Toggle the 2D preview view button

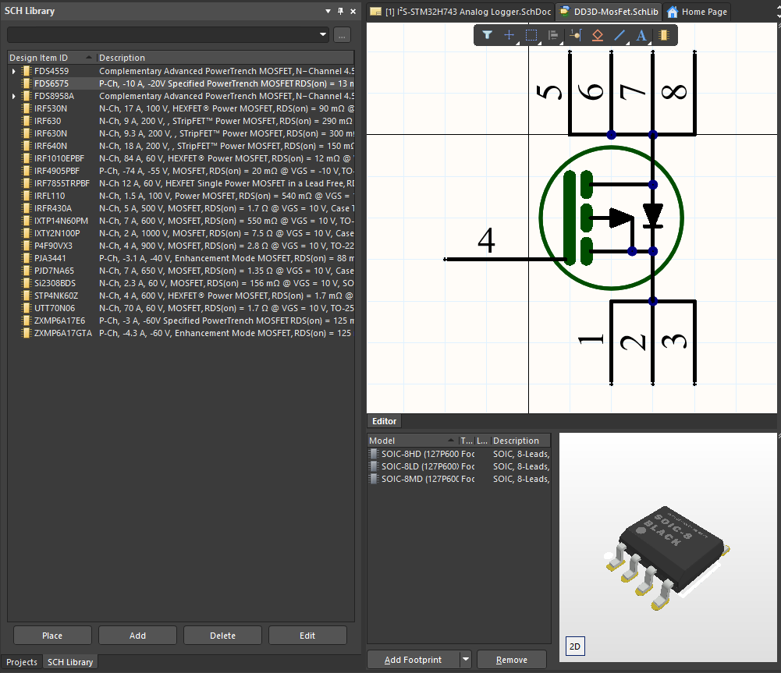click(x=575, y=646)
